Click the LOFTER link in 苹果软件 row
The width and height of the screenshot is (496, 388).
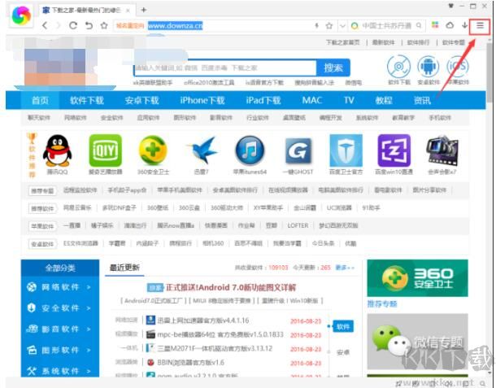point(298,225)
